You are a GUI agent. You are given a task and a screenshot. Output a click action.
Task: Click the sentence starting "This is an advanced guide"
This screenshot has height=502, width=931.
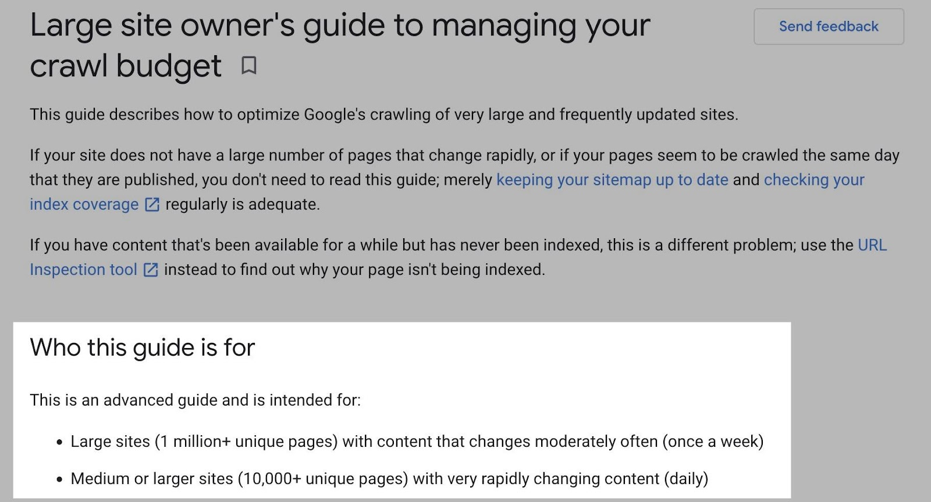(196, 400)
